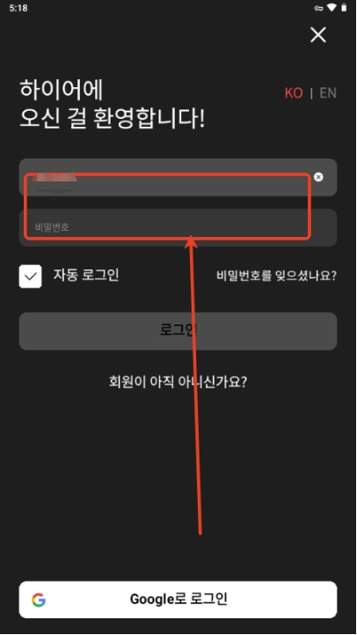
Task: Switch language to EN
Action: [328, 93]
